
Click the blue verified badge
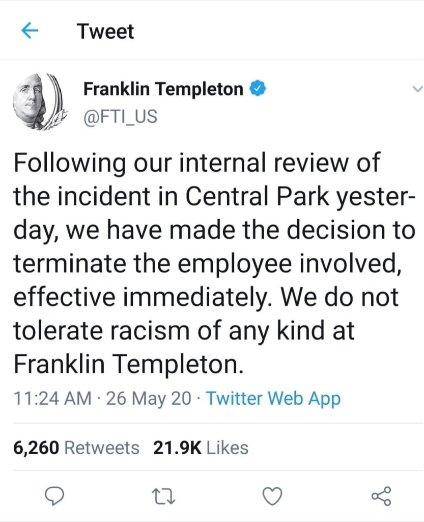coord(258,90)
